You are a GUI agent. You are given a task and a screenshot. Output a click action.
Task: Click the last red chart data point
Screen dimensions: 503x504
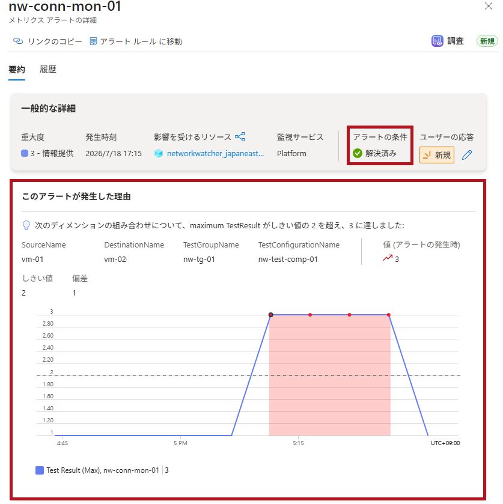(x=389, y=315)
